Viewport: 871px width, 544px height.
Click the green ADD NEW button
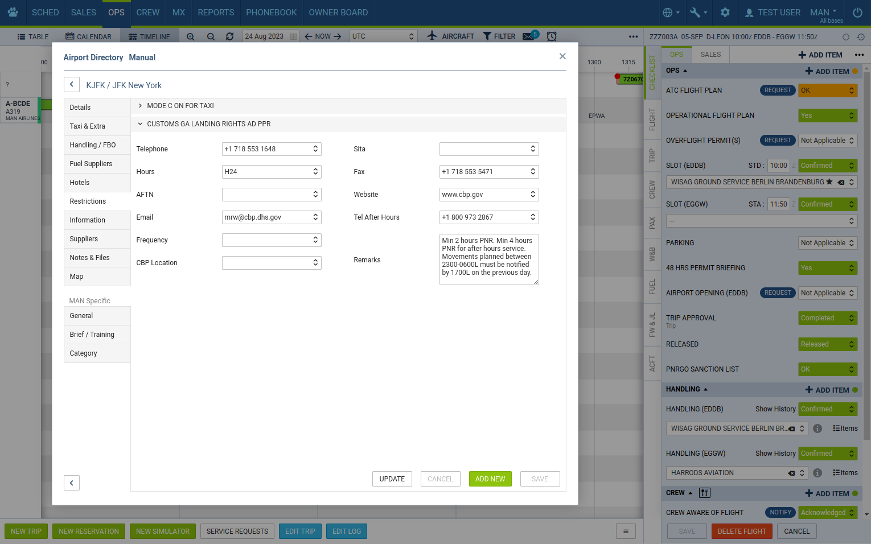(x=490, y=479)
